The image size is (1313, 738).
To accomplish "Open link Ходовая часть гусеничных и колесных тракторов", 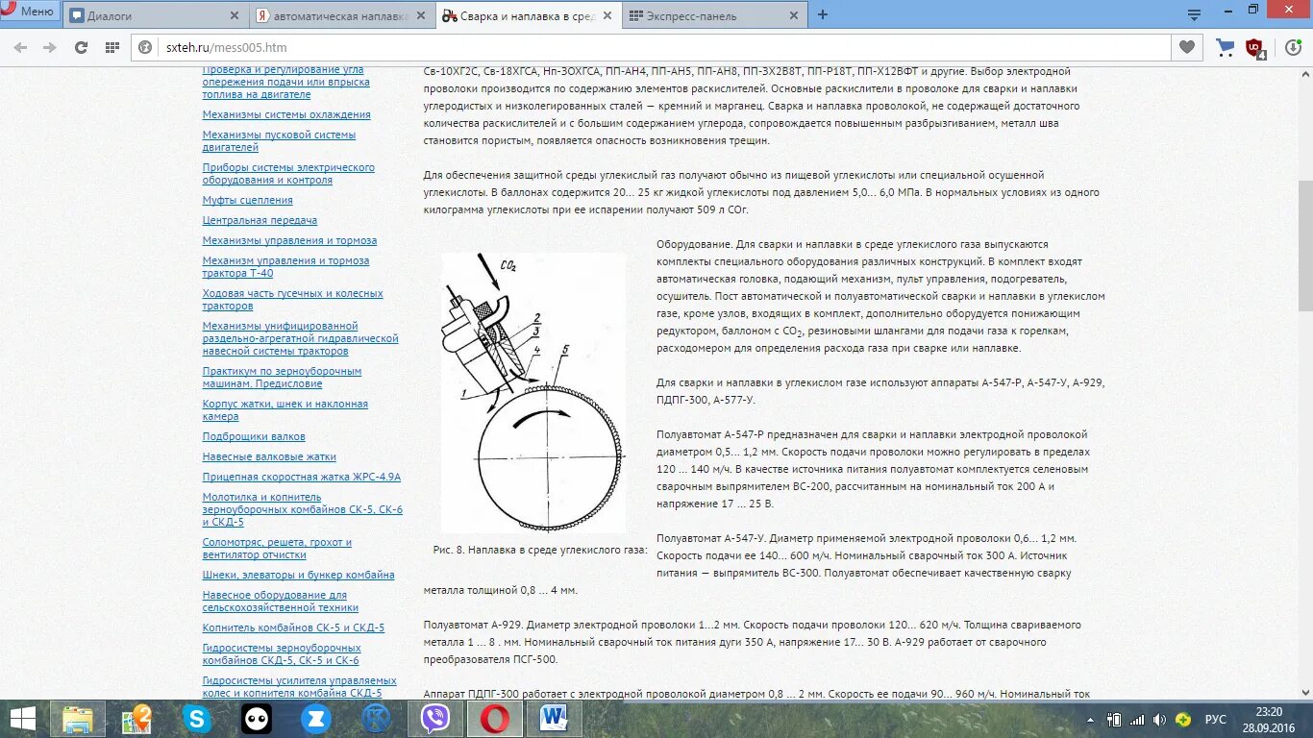I will pyautogui.click(x=292, y=300).
